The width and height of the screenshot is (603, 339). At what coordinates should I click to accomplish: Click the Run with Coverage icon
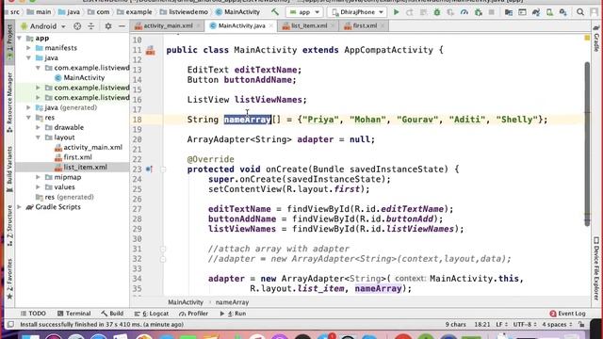click(450, 12)
